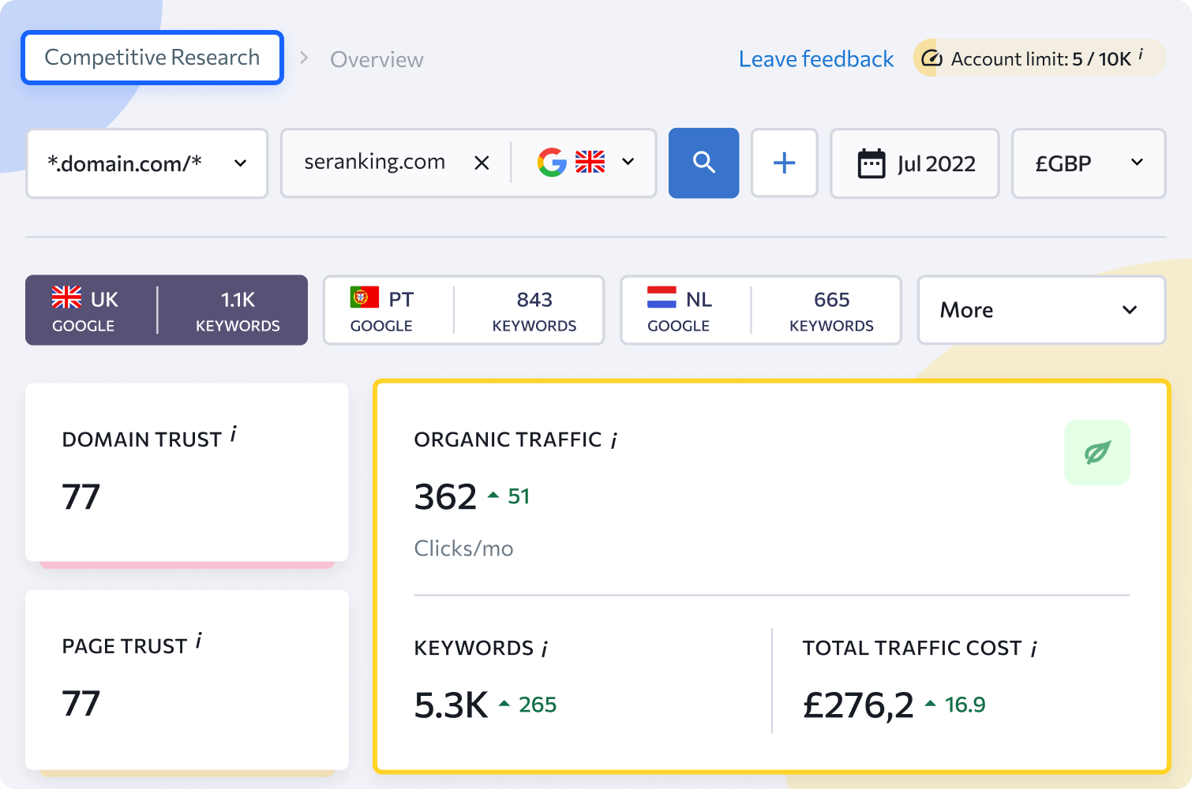This screenshot has height=789, width=1192.
Task: Click the Clicks/mo label
Action: (x=463, y=548)
